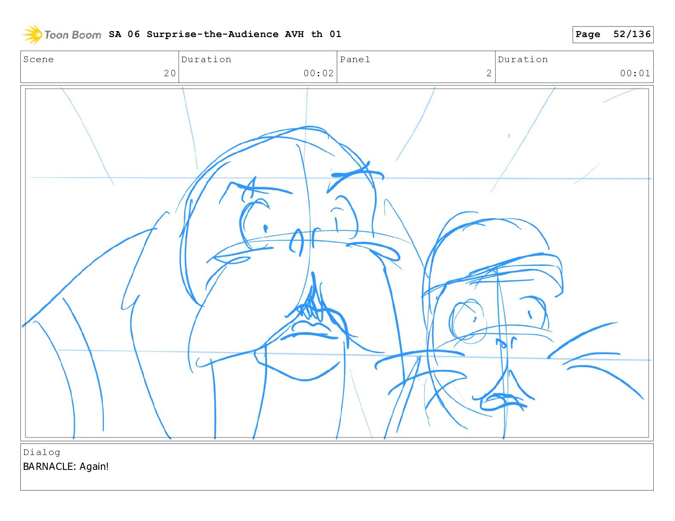Screen dimensions: 675x521
Task: Select the panel number 2
Action: (x=489, y=73)
